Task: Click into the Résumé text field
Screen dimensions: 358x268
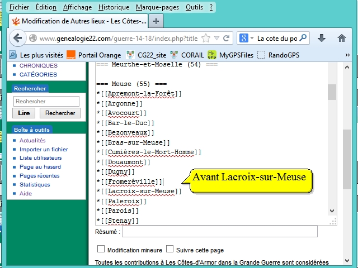Action: coord(220,231)
